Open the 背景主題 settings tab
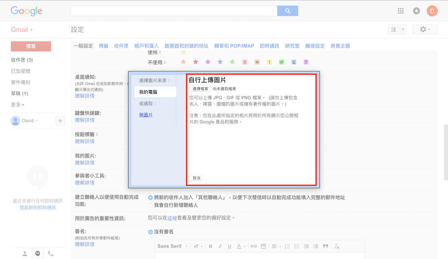The width and height of the screenshot is (448, 259). (340, 46)
